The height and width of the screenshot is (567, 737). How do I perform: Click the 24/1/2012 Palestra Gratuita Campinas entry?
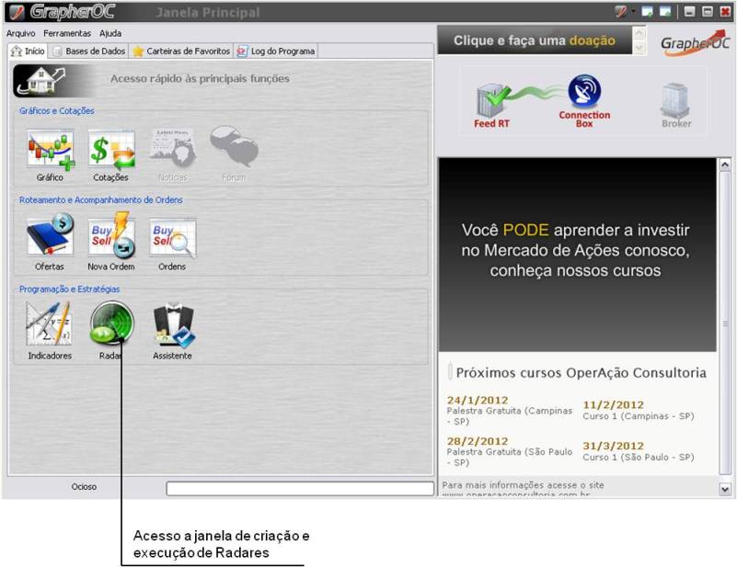click(510, 410)
